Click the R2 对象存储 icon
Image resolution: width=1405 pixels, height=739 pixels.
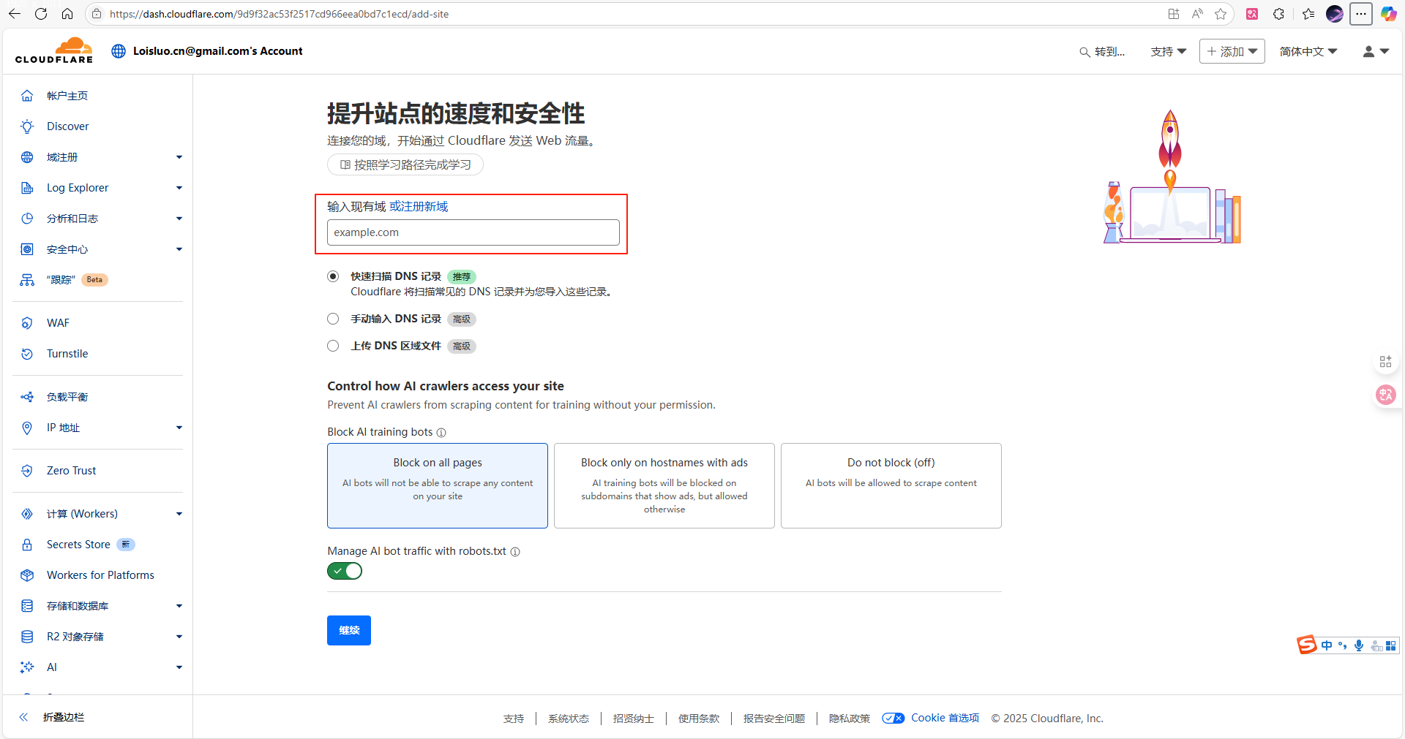point(27,637)
